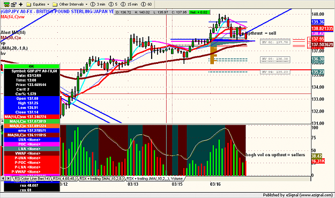Click the Equities folder icon
335x198 pixels.
coord(29,4)
